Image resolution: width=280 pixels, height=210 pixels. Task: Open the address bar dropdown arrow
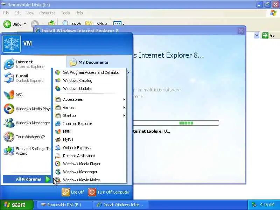[257, 35]
